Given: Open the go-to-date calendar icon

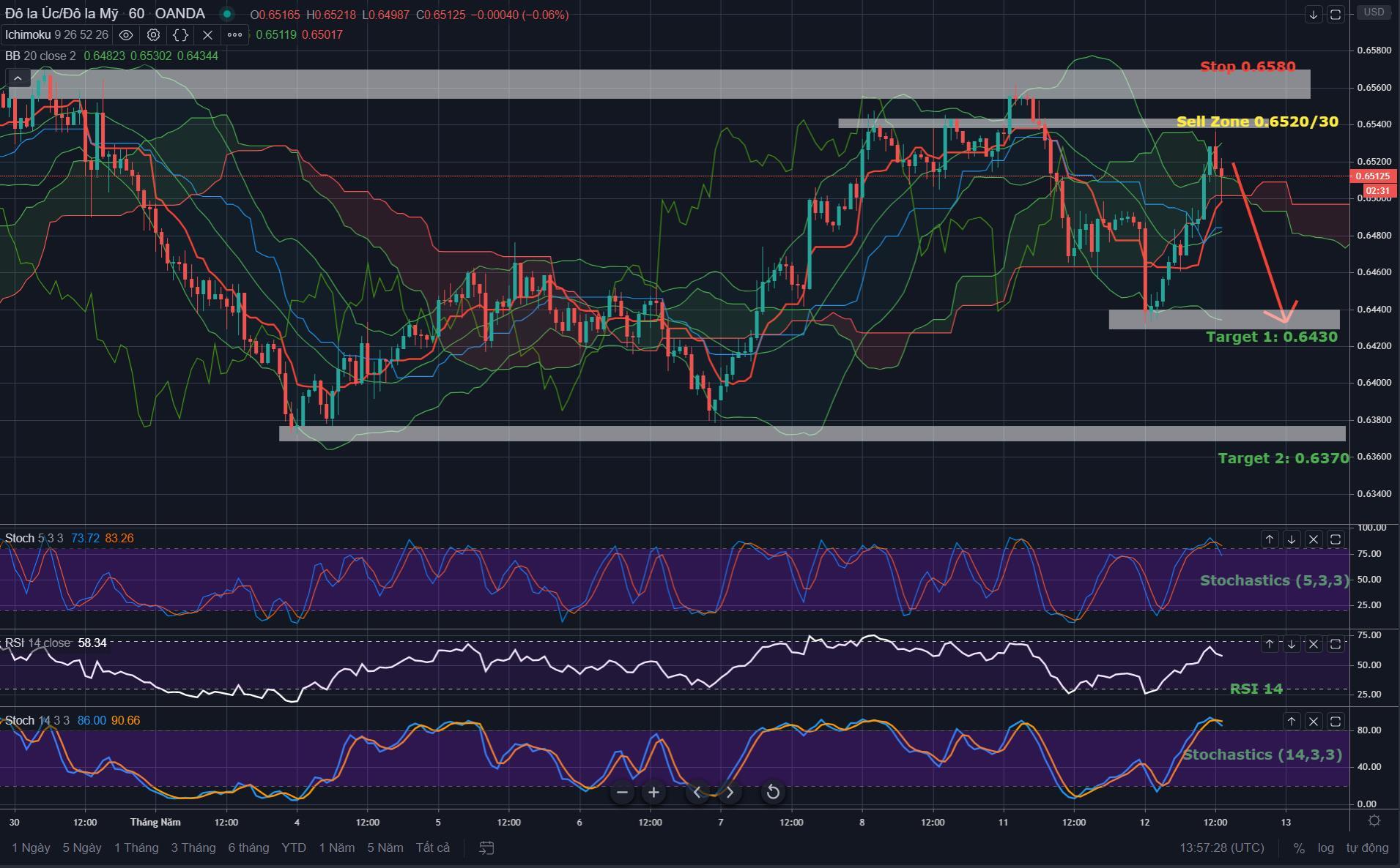Looking at the screenshot, I should click(486, 848).
